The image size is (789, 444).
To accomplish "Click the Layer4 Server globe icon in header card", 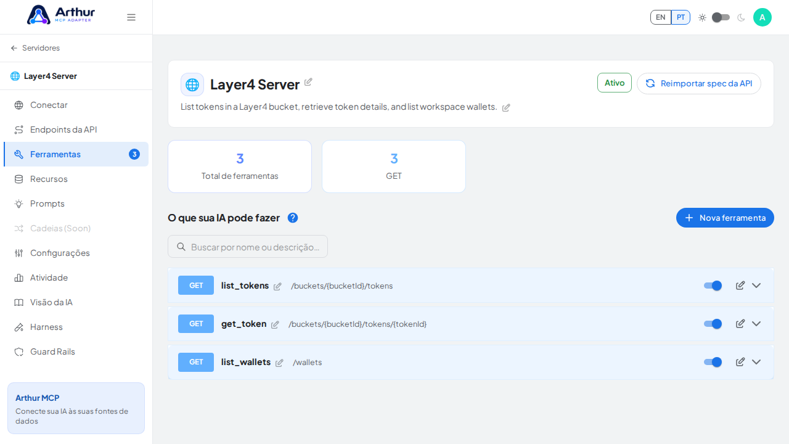I will click(192, 84).
